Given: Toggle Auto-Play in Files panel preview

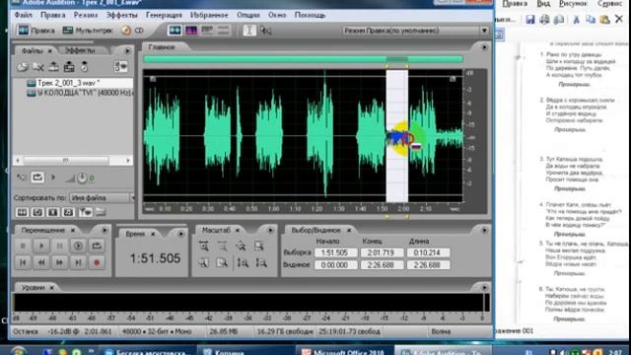Looking at the screenshot, I should coord(21,177).
